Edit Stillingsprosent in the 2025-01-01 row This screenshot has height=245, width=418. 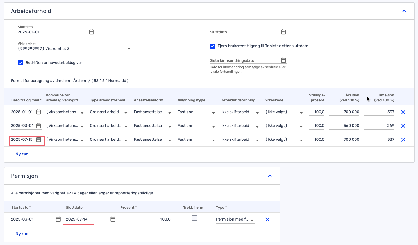pos(317,112)
